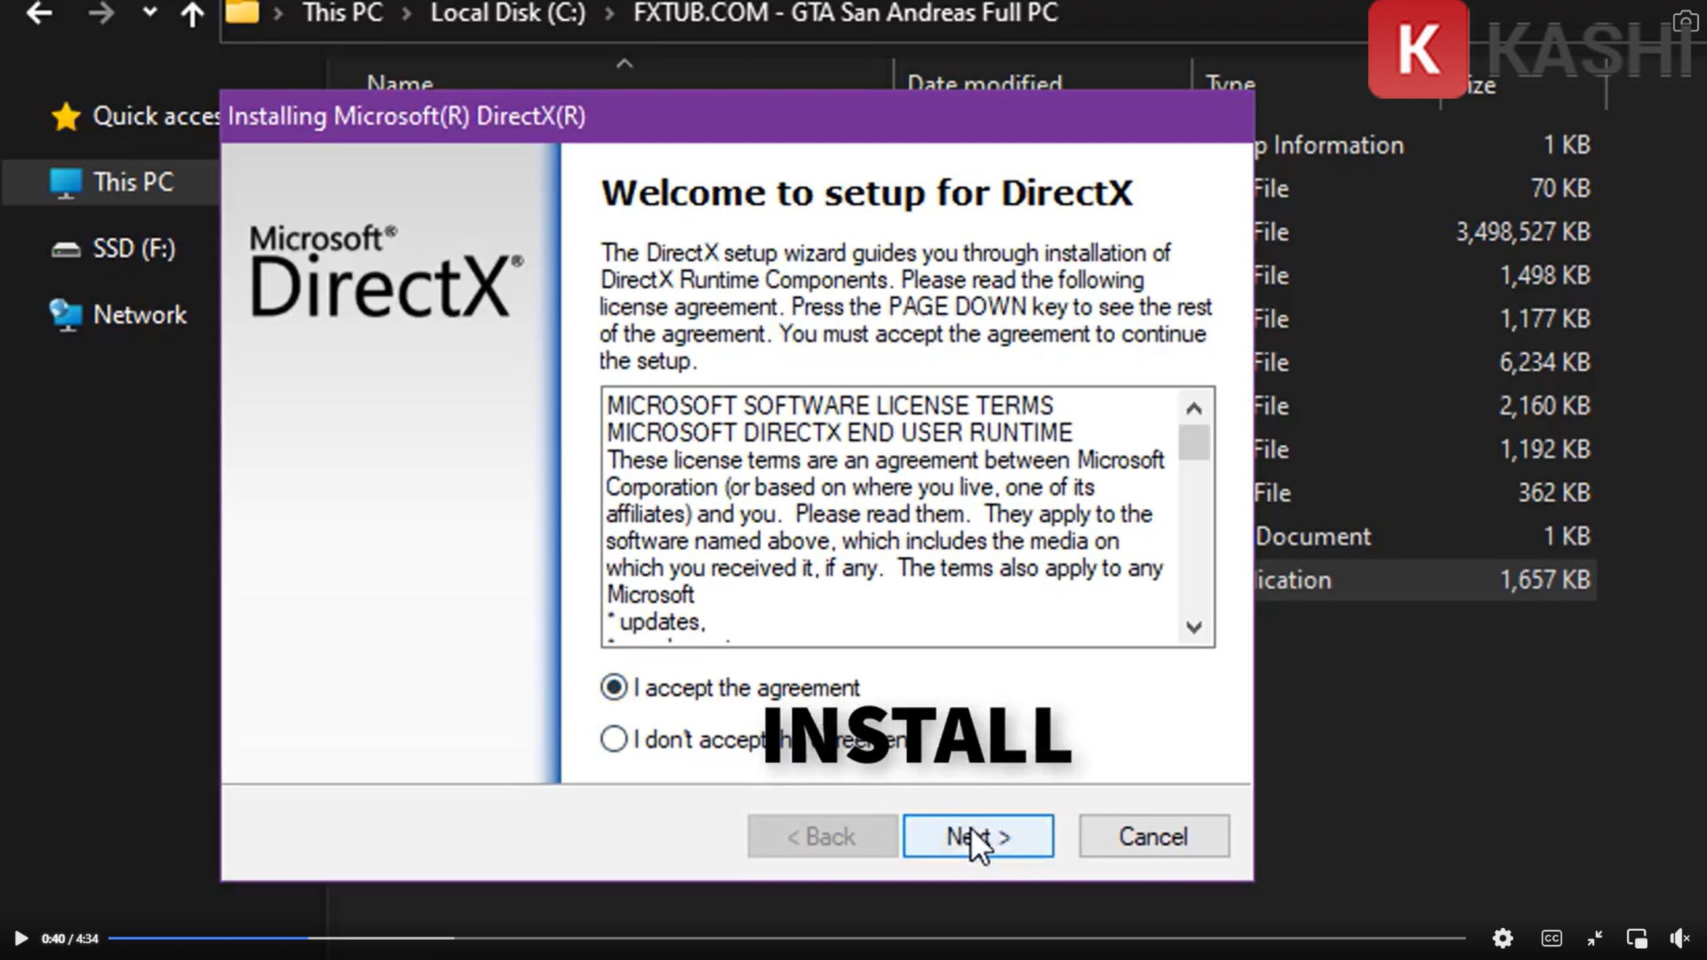Image resolution: width=1707 pixels, height=960 pixels.
Task: Click This PC breadcrumb segment
Action: click(x=343, y=13)
